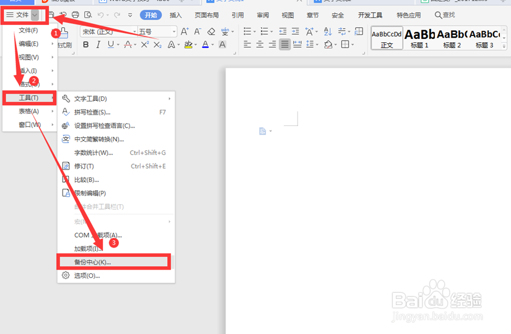
Task: Click the undo arrow icon
Action: (x=101, y=14)
